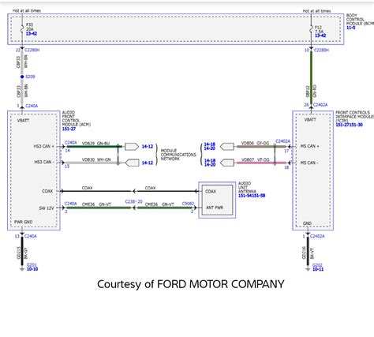Follow the 10-11 link under G202
The height and width of the screenshot is (337, 374).
[318, 269]
